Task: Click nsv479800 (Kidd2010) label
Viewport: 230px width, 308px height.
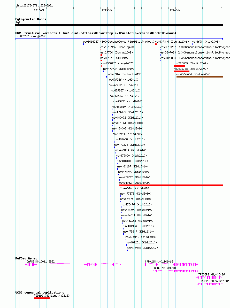Action: (131, 156)
